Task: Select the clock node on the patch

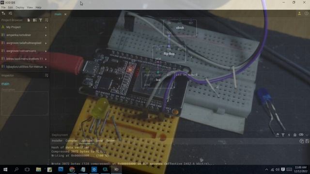Action: coord(180,28)
